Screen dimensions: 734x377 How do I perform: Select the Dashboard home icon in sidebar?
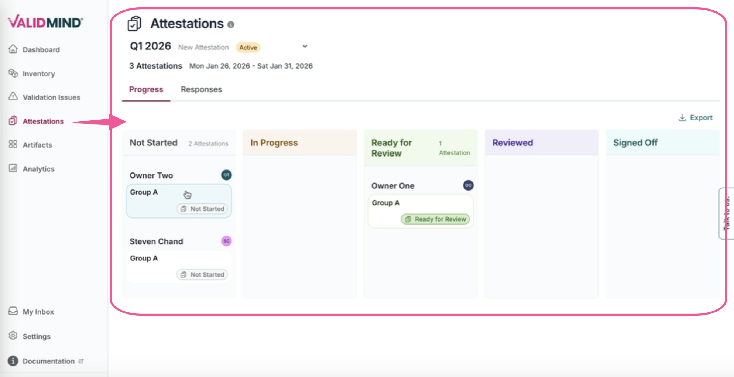coord(13,49)
